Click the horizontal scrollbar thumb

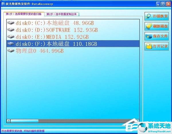pyautogui.click(x=24, y=121)
